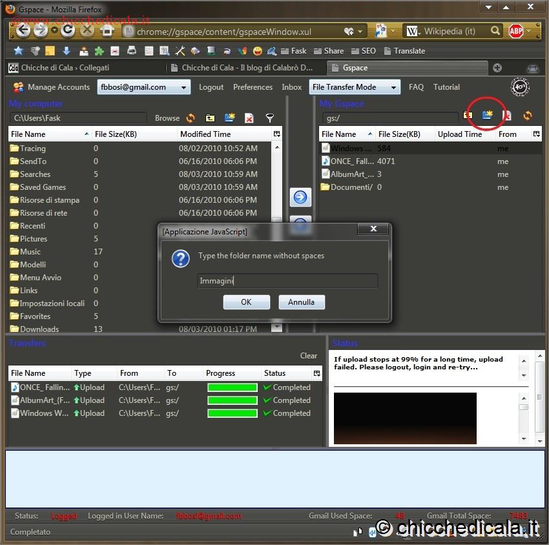Refresh the My Gspace file list
This screenshot has height=545, width=549.
[528, 116]
